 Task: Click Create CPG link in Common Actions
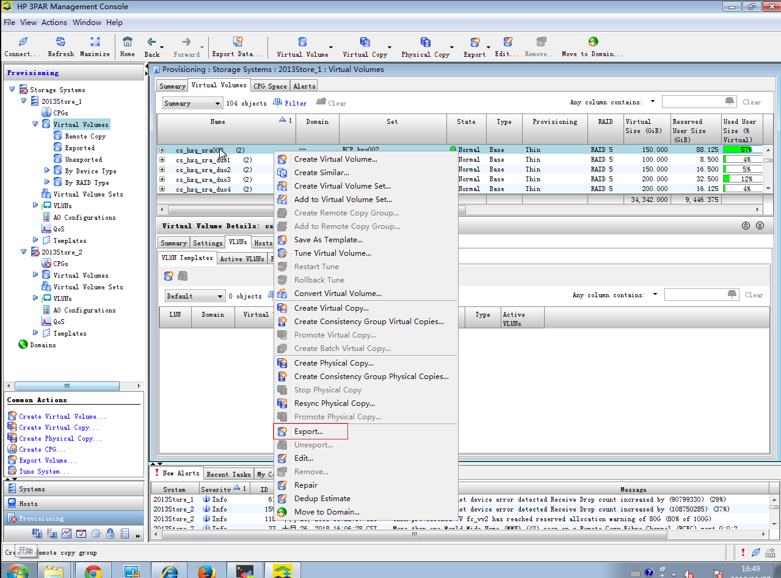38,449
